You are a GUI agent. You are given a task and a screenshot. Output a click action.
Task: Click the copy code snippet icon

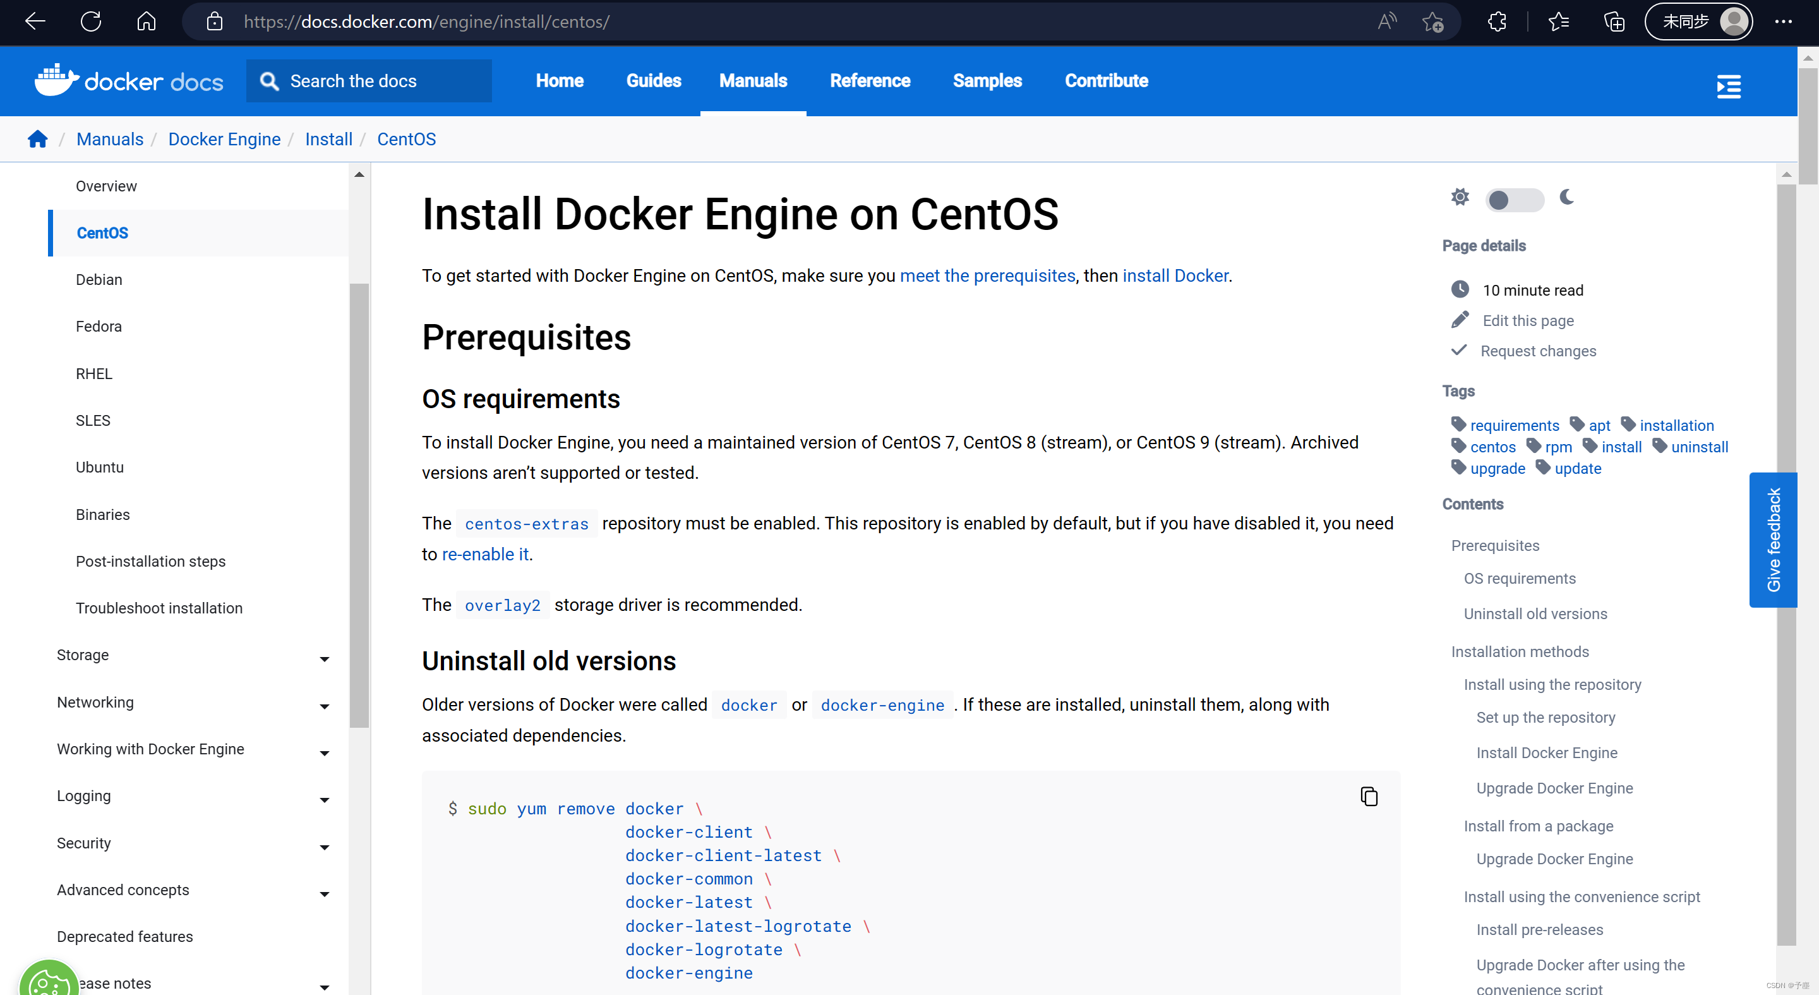click(1369, 795)
